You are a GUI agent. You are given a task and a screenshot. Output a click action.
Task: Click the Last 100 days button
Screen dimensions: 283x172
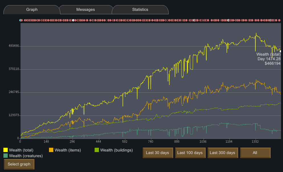[x=190, y=153]
